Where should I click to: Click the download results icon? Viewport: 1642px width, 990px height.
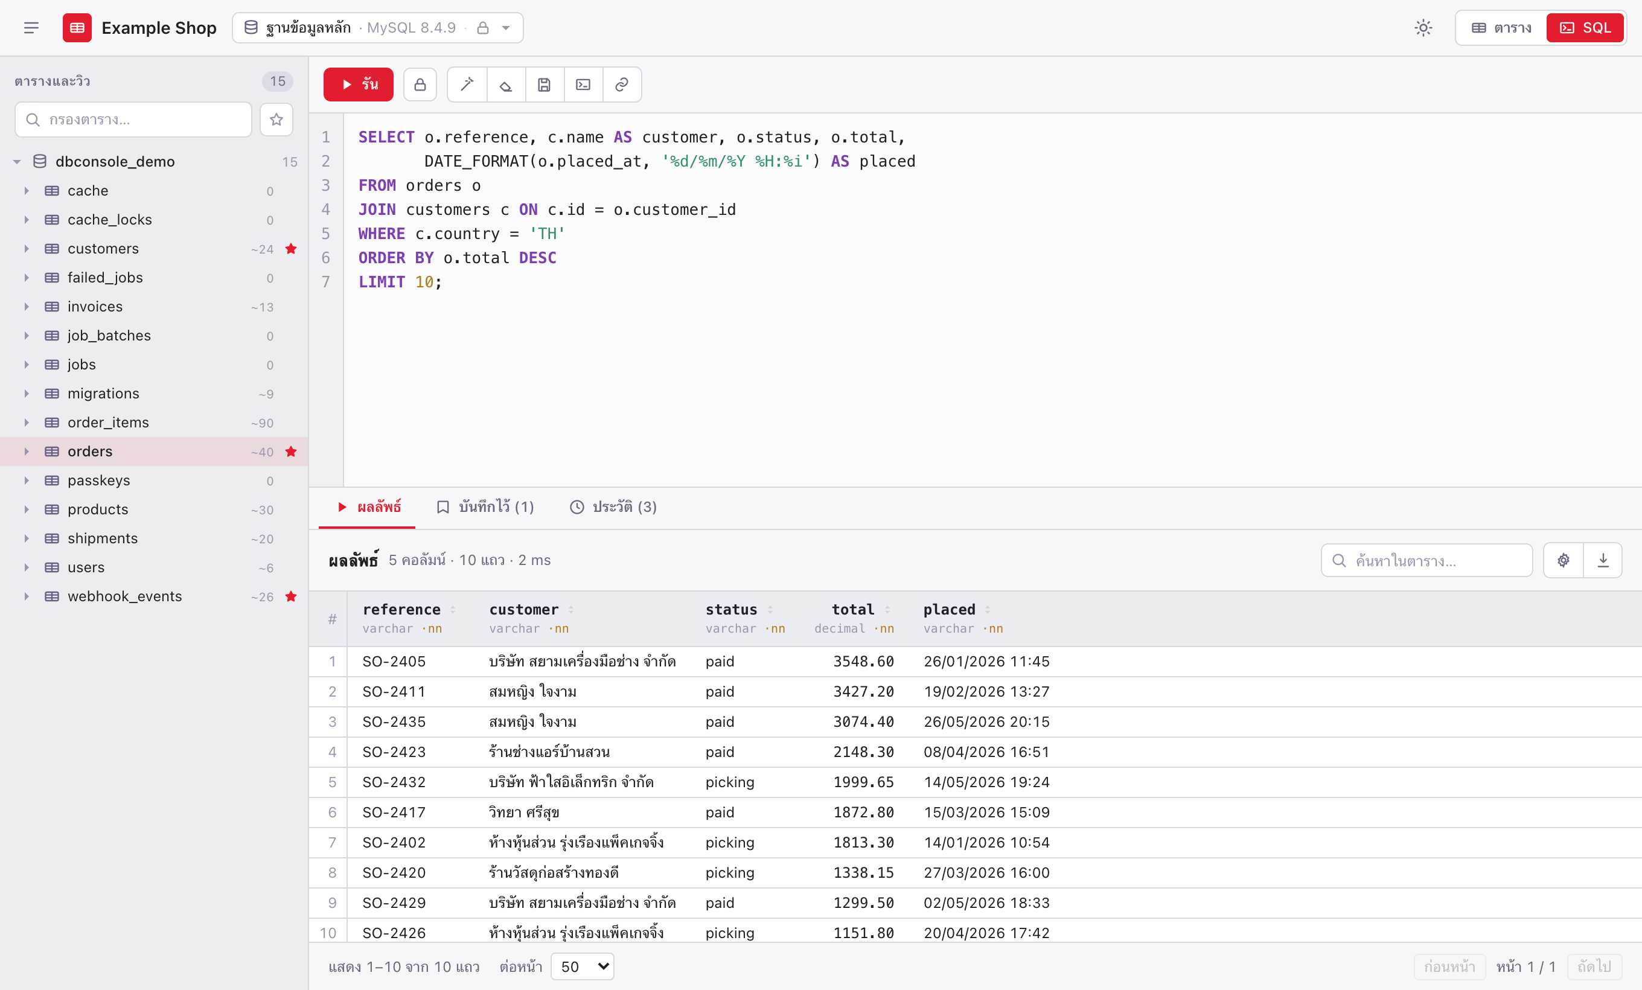click(x=1603, y=560)
